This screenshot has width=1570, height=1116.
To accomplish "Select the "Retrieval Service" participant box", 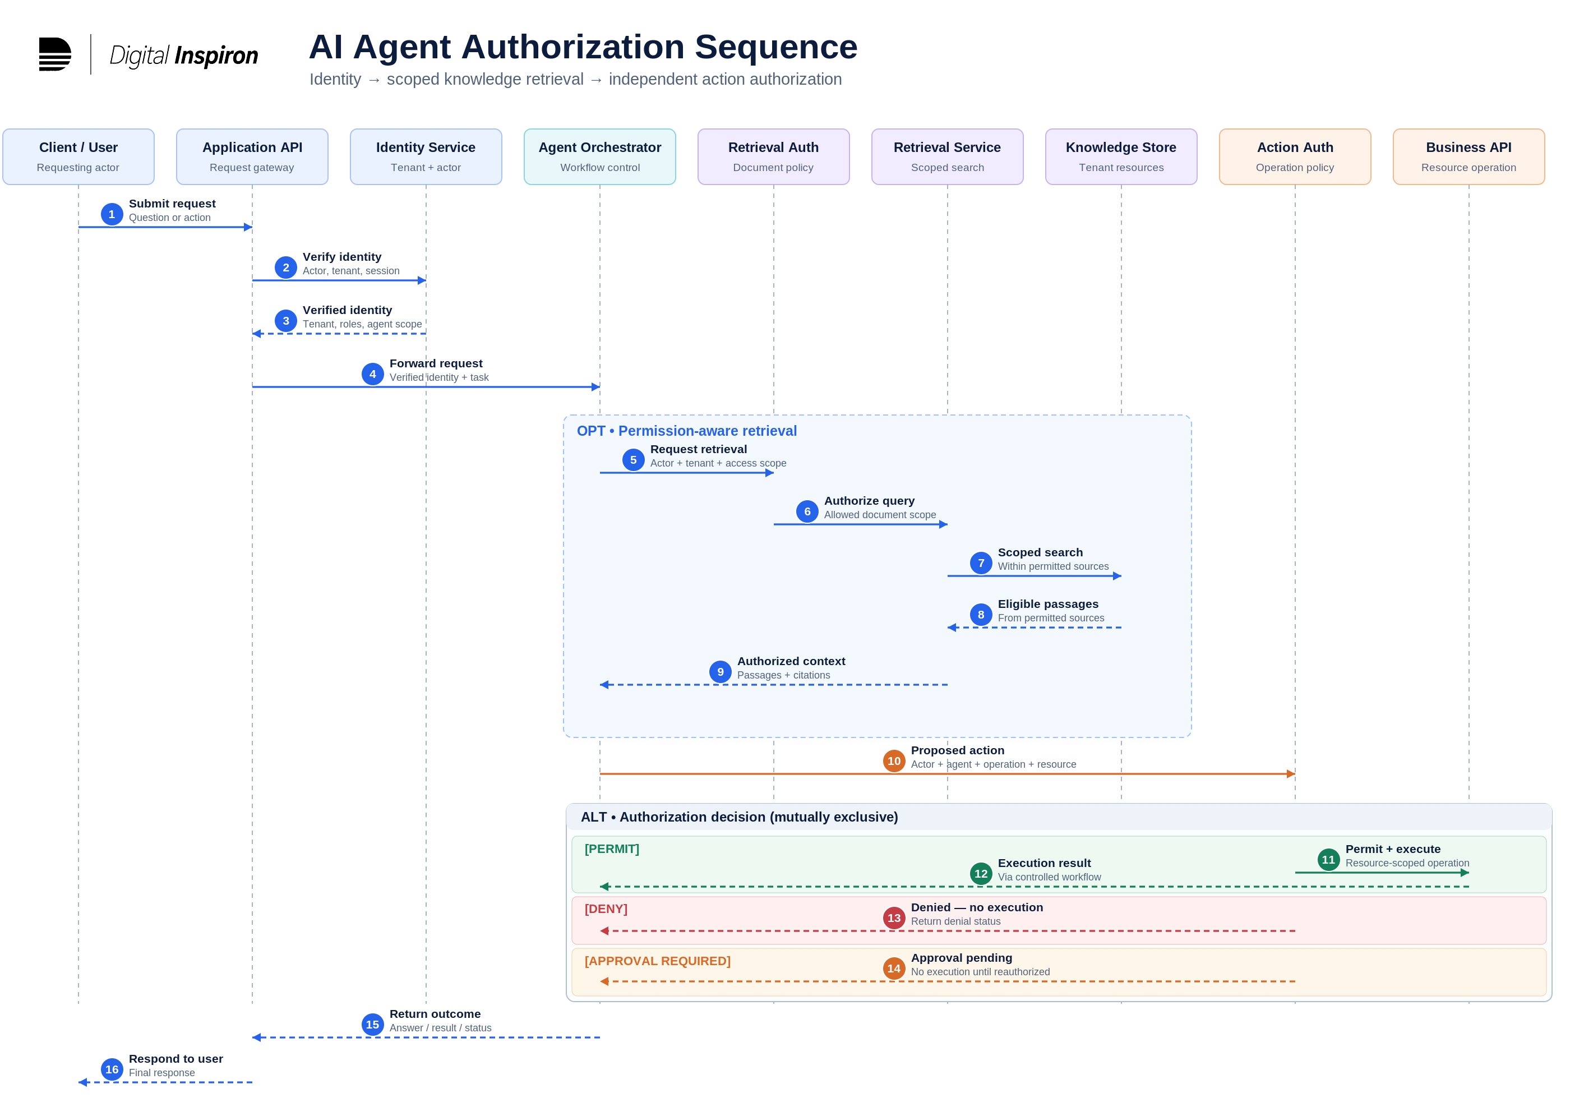I will coord(948,156).
